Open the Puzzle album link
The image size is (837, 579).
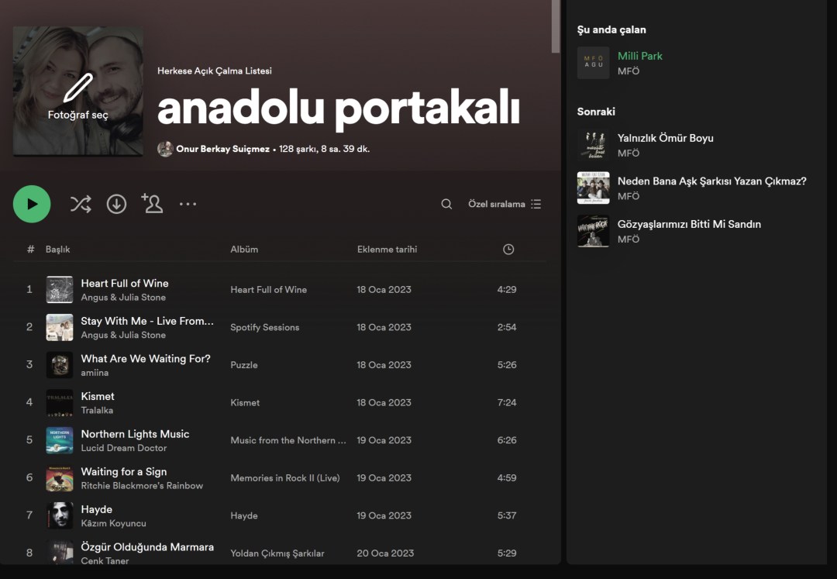[244, 365]
